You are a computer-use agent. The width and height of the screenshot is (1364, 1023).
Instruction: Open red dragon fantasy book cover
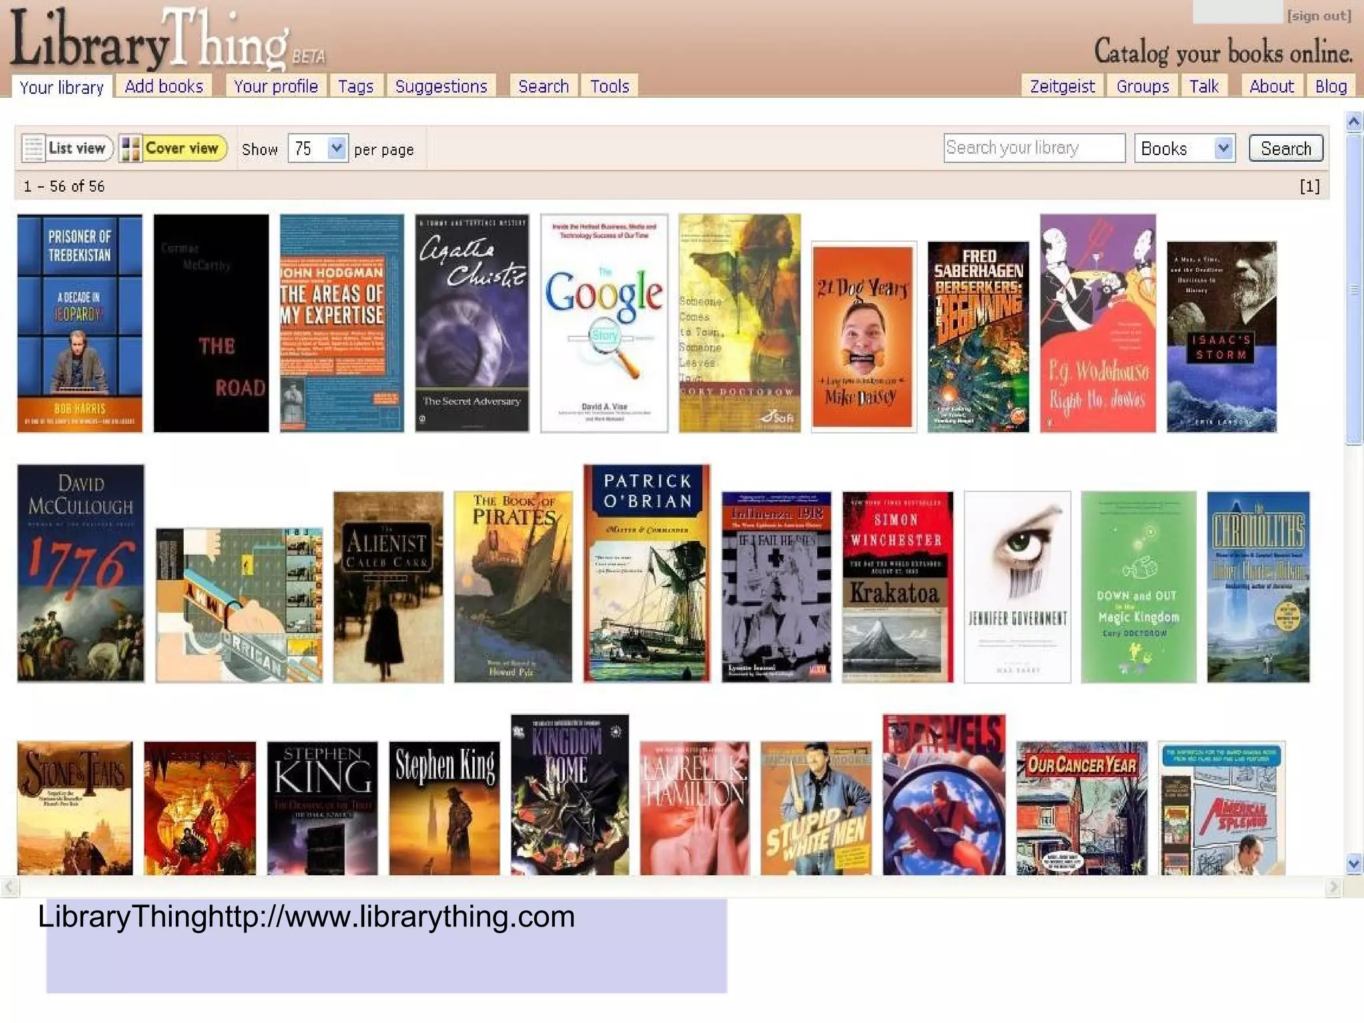pyautogui.click(x=200, y=809)
